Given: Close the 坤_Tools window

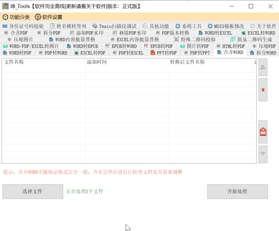Looking at the screenshot, I should 270,6.
